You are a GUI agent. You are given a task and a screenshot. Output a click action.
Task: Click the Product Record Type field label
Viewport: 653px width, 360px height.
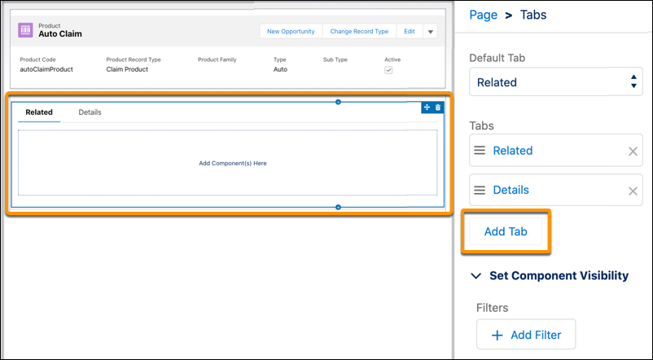pos(134,59)
